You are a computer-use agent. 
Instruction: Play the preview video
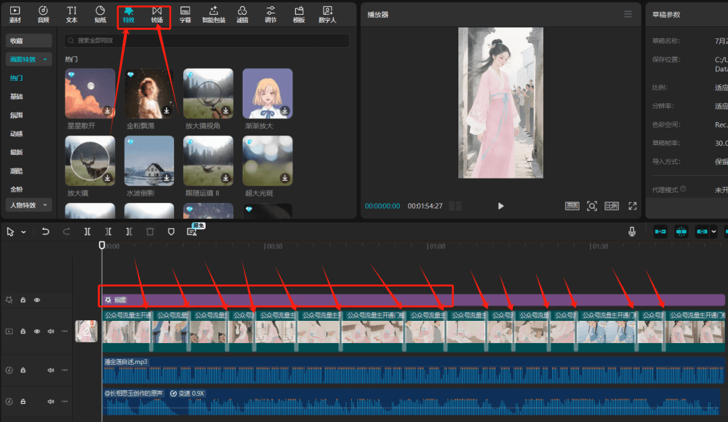(500, 206)
